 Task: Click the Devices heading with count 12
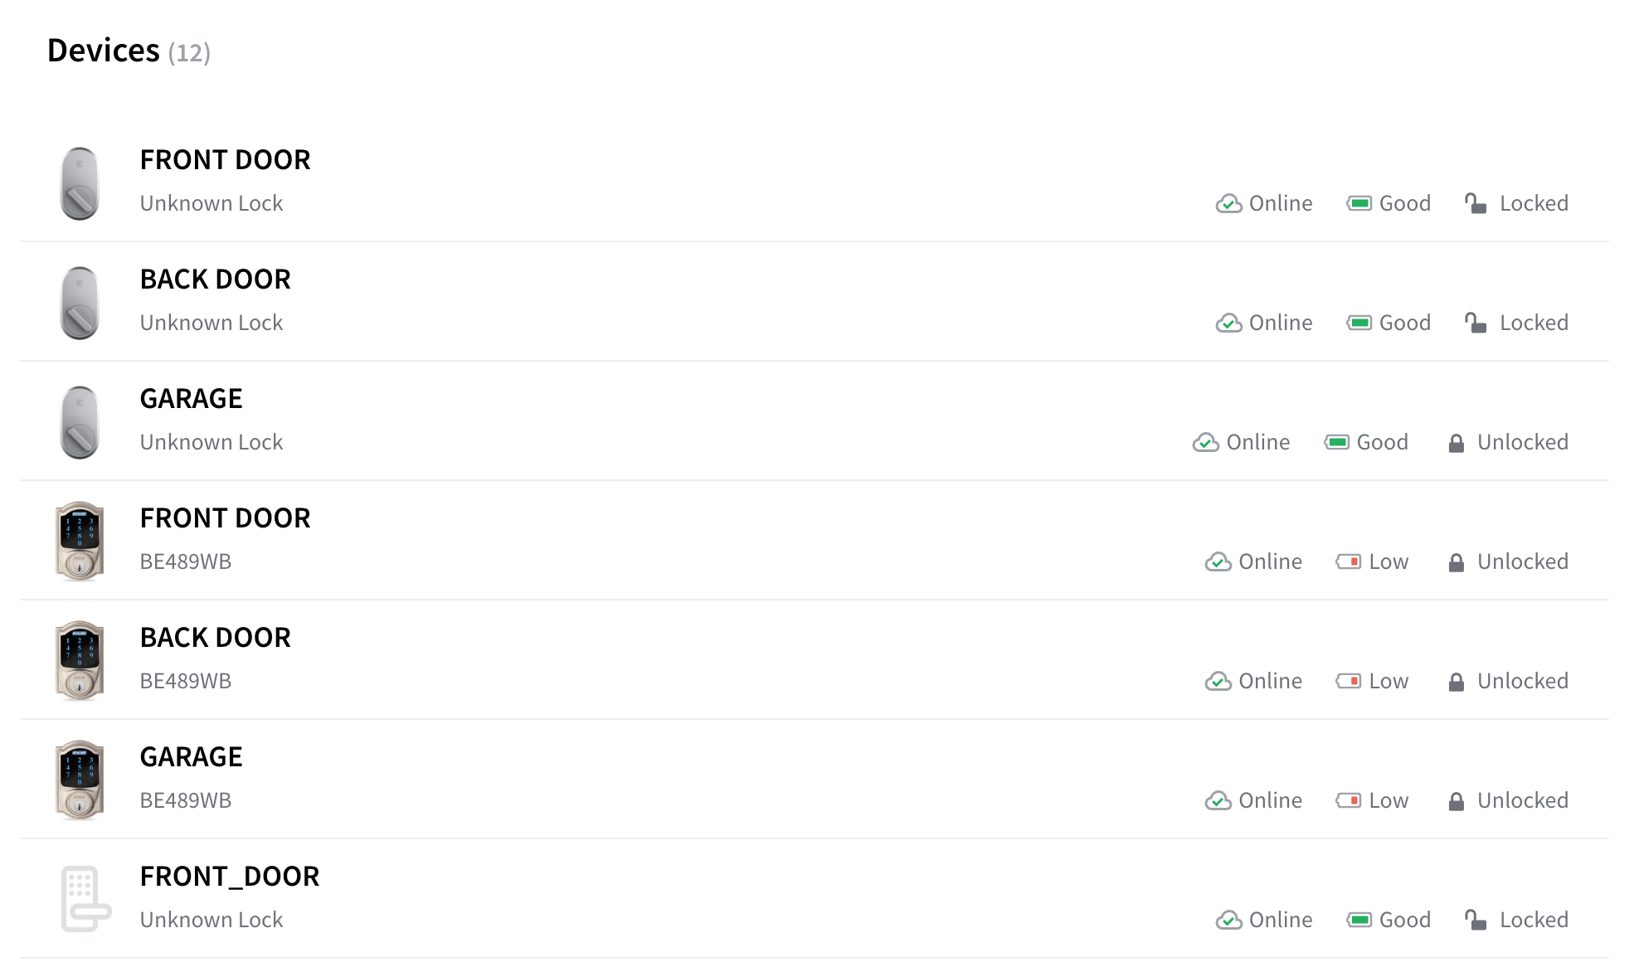(129, 51)
